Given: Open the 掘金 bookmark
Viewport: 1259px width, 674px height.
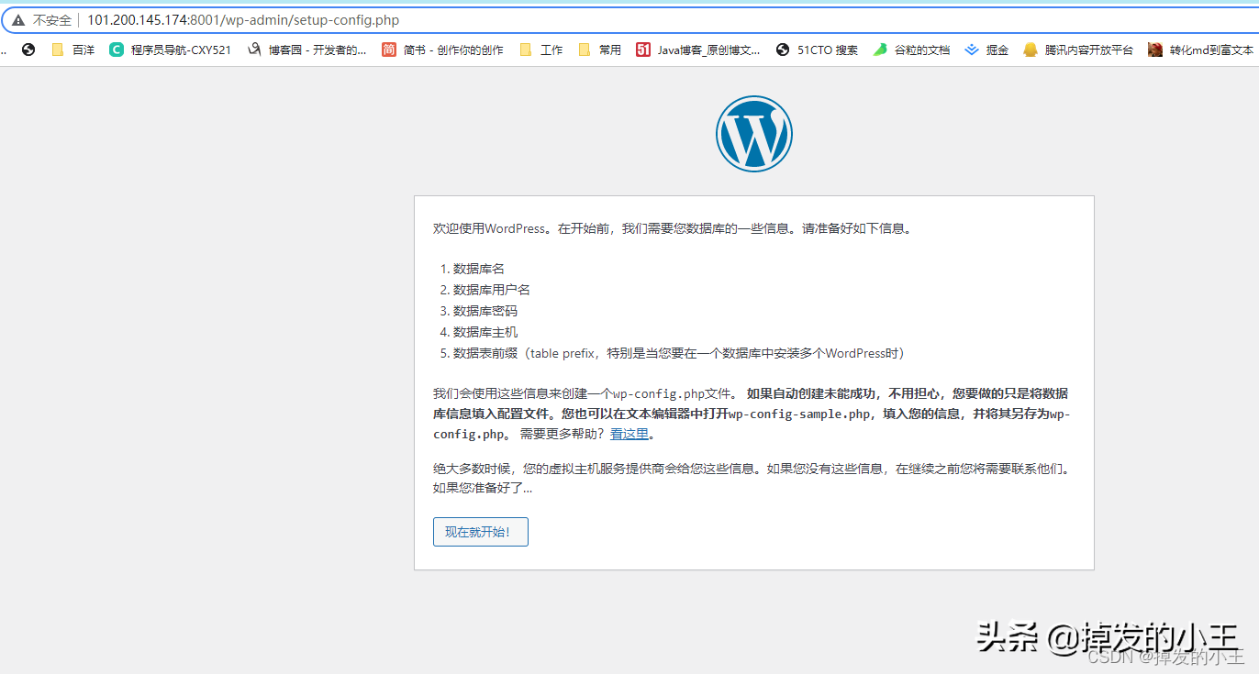Looking at the screenshot, I should click(987, 50).
